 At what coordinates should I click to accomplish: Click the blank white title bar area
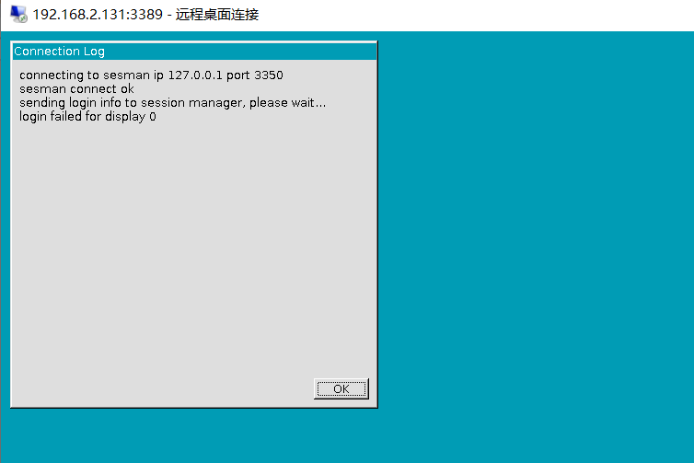474,15
